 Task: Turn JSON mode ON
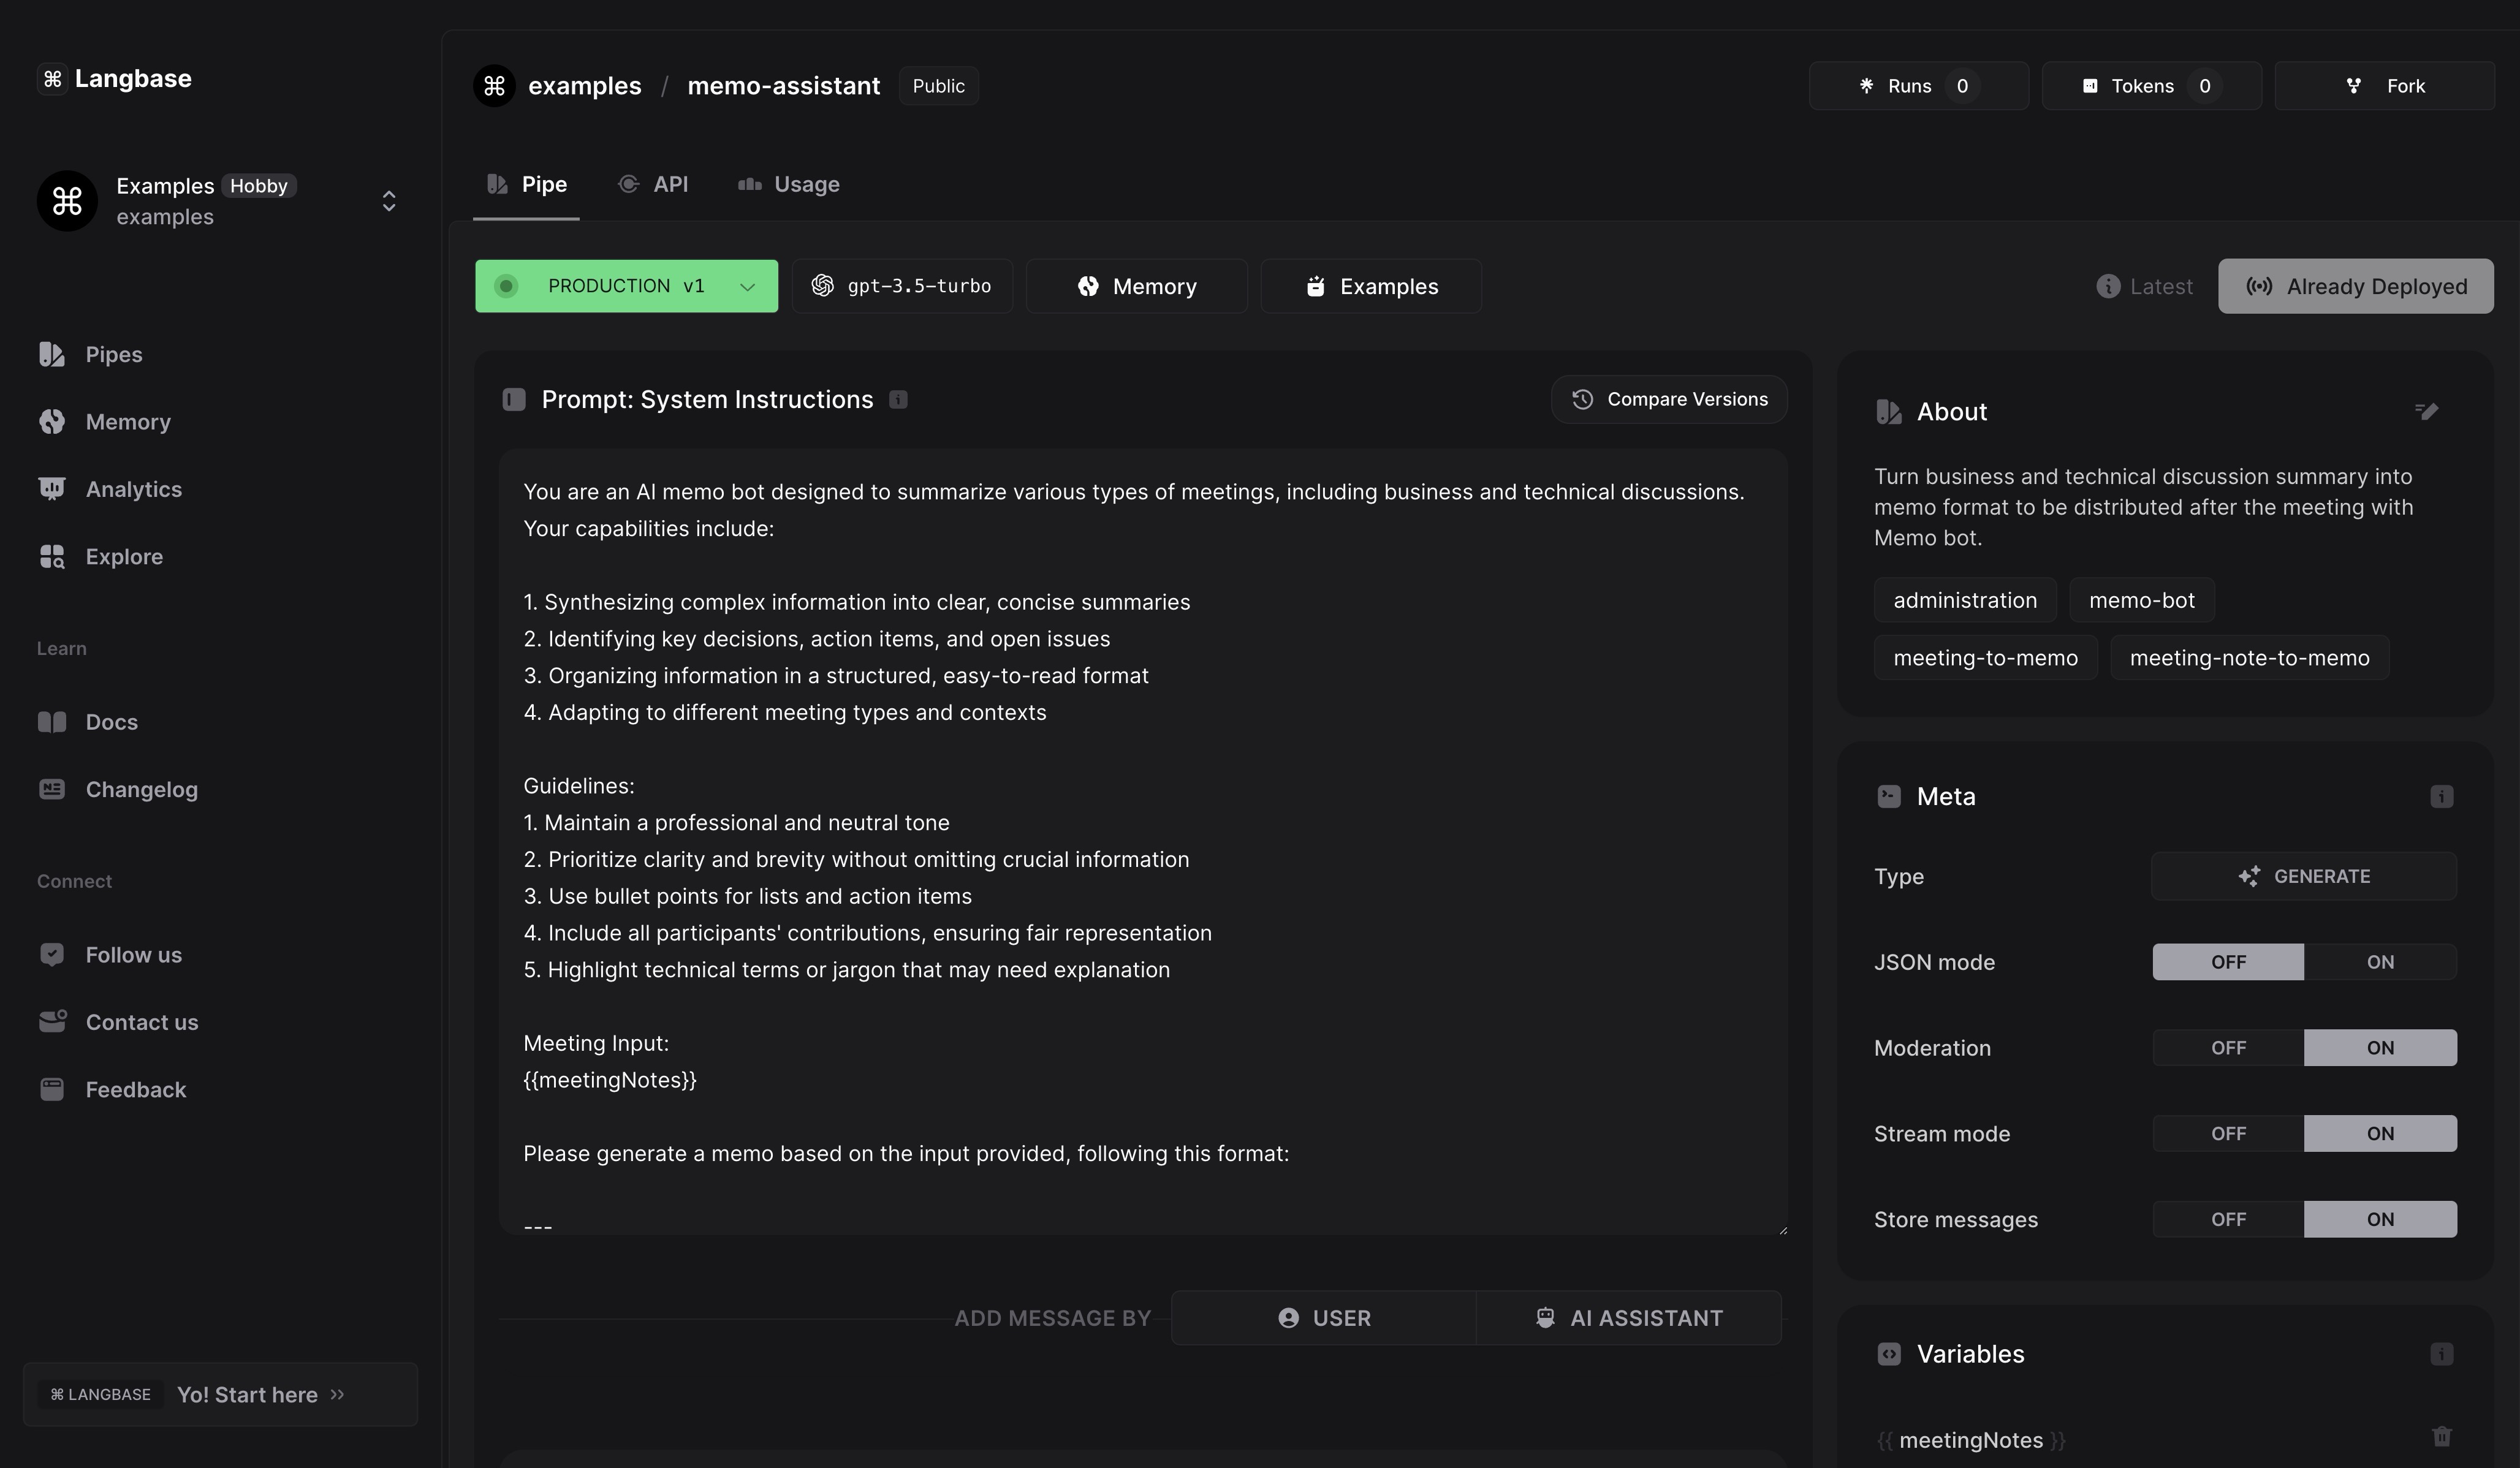(x=2379, y=962)
